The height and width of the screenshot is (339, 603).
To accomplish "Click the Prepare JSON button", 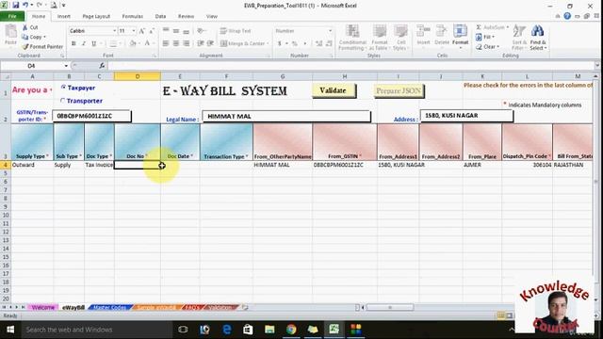I will click(x=399, y=90).
